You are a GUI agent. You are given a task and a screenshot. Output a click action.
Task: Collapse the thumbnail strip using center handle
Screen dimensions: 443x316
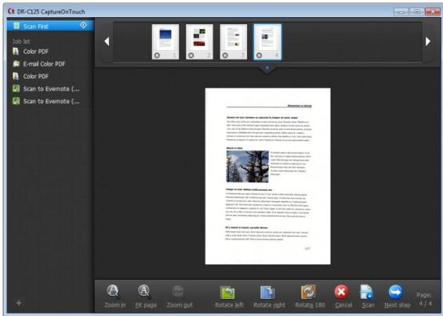pos(267,68)
